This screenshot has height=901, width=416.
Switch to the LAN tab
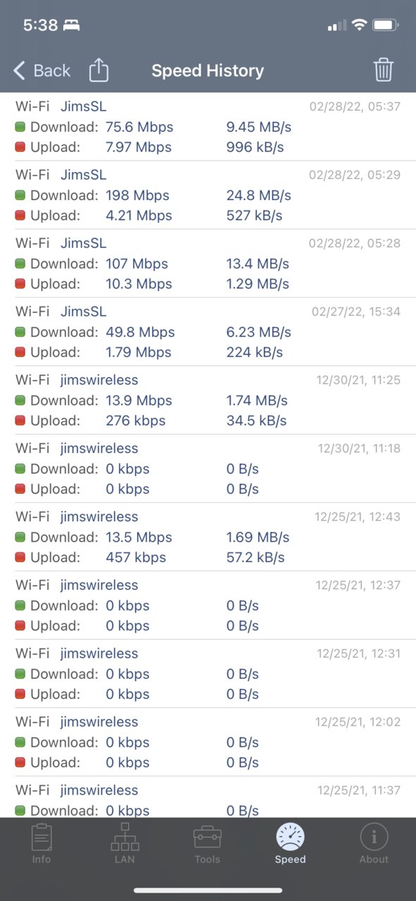point(125,844)
